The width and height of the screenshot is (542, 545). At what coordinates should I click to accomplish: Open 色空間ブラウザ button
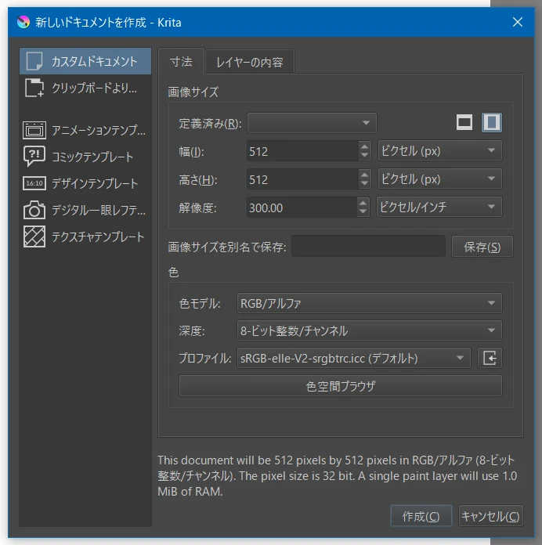coord(341,386)
